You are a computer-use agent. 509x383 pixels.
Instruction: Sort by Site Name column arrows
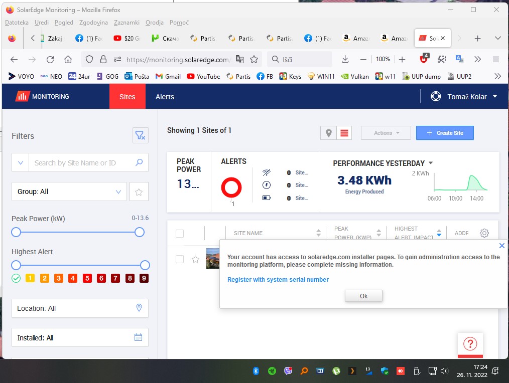coord(318,233)
